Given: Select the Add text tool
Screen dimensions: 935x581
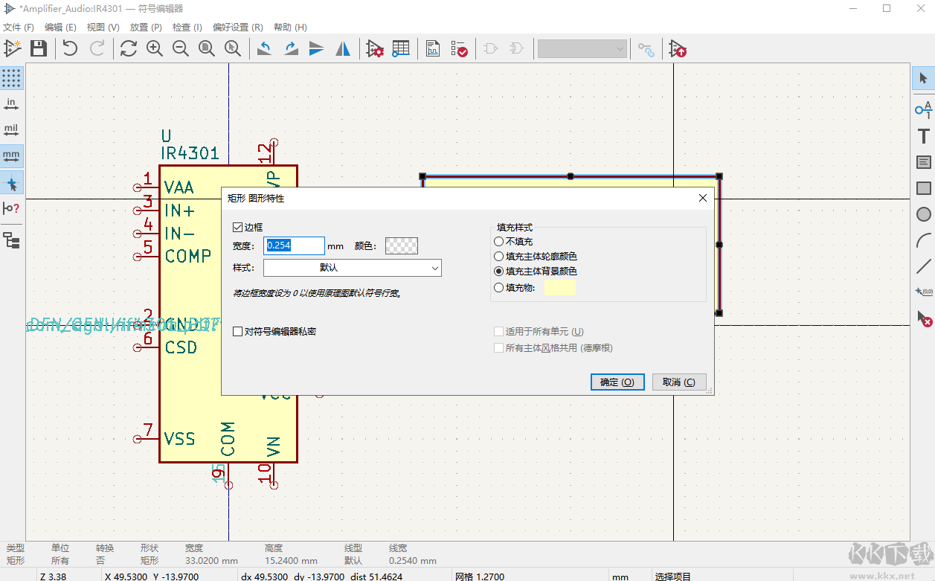Looking at the screenshot, I should (x=923, y=136).
